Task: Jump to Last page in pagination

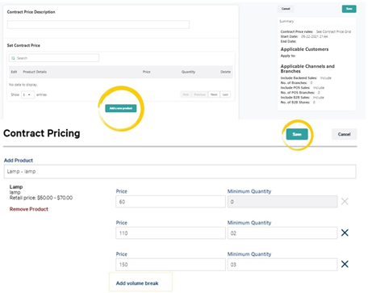Action: pos(225,94)
